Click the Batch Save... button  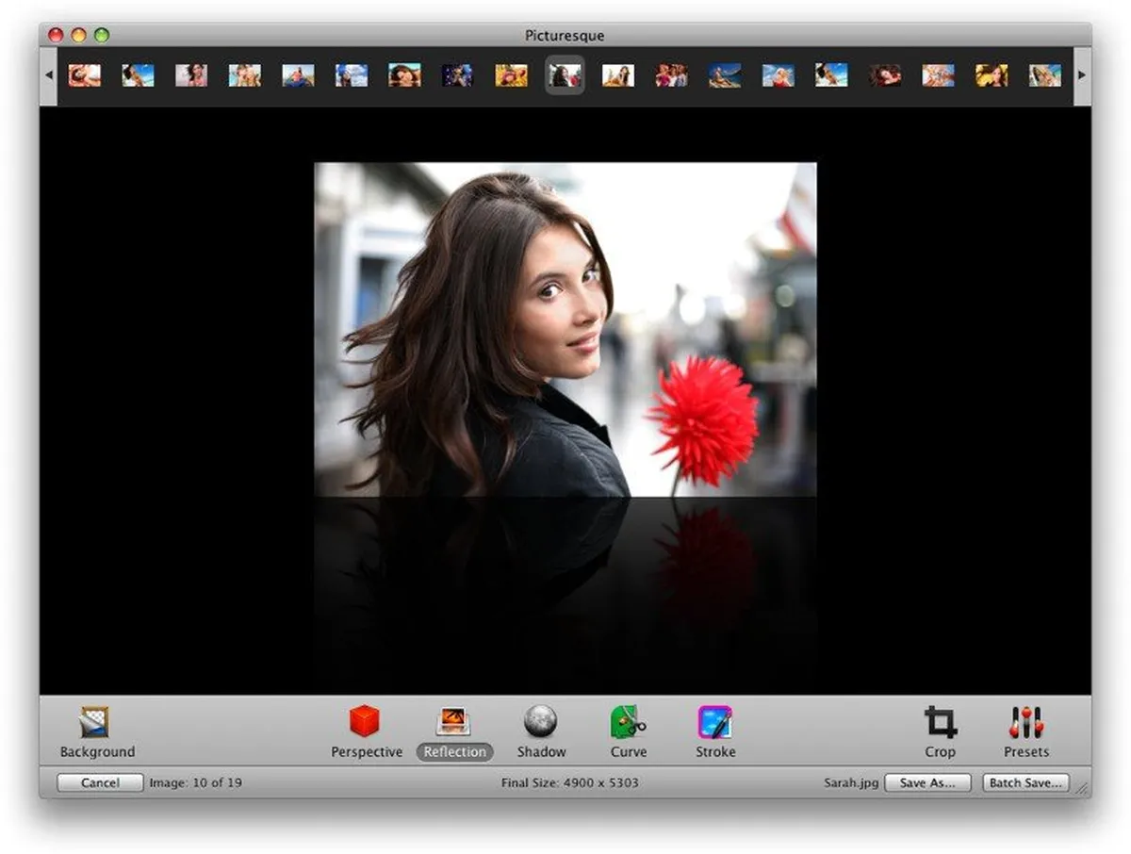[x=1025, y=782]
